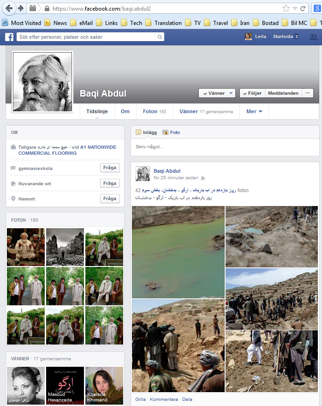Screen dimensions: 322x406
Task: Open the bookmarks star dropdown arrow
Action: pos(294,8)
